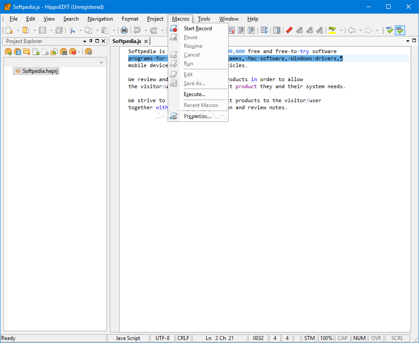Click the add file to project icon

coord(36,51)
